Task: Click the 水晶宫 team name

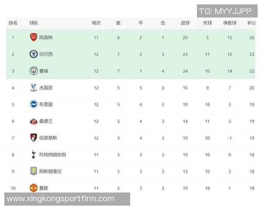Action: [46, 88]
